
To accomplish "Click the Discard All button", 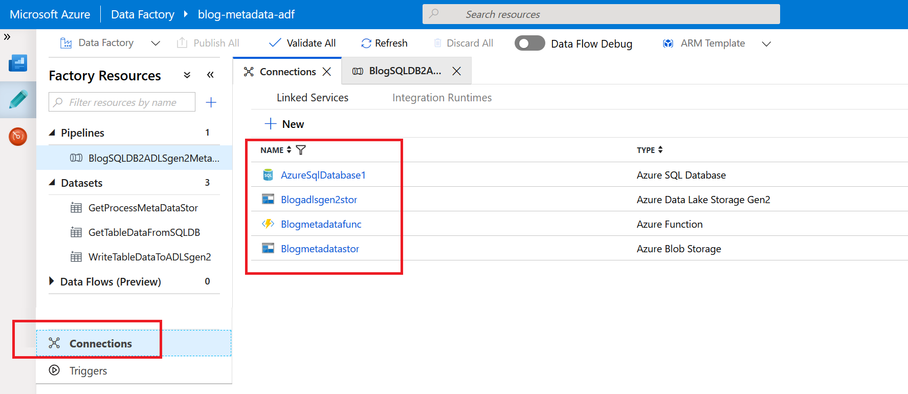I will click(x=463, y=43).
